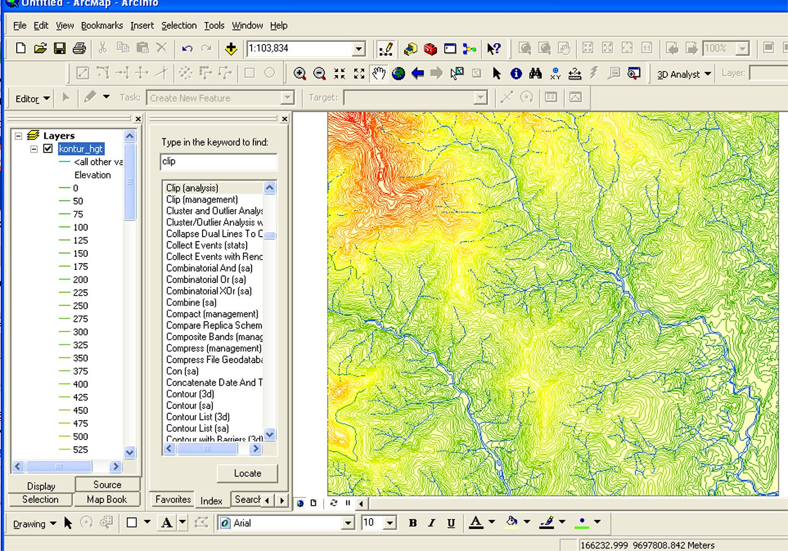Toggle Bold text formatting
The width and height of the screenshot is (788, 551).
tap(413, 523)
